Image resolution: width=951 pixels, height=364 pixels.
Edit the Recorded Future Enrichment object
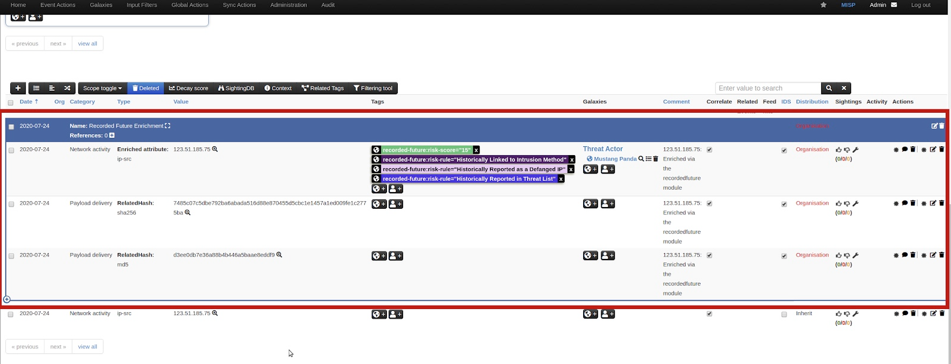click(x=934, y=126)
